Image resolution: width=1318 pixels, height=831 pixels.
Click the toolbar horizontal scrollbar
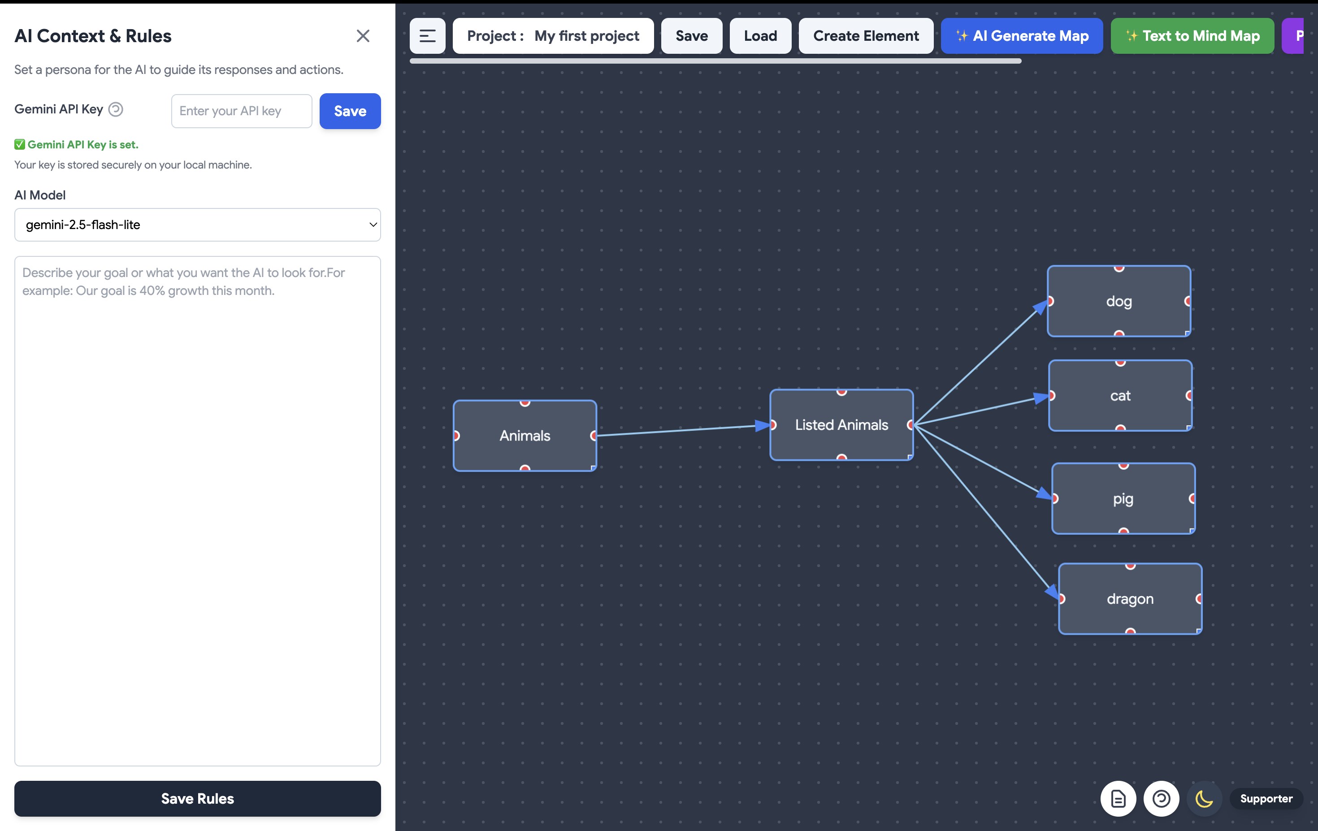coord(715,61)
